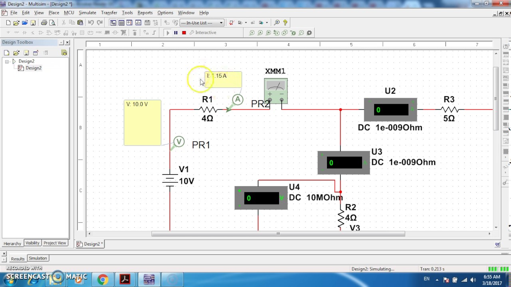This screenshot has height=287, width=511.
Task: Open the Tools menu
Action: click(x=127, y=13)
